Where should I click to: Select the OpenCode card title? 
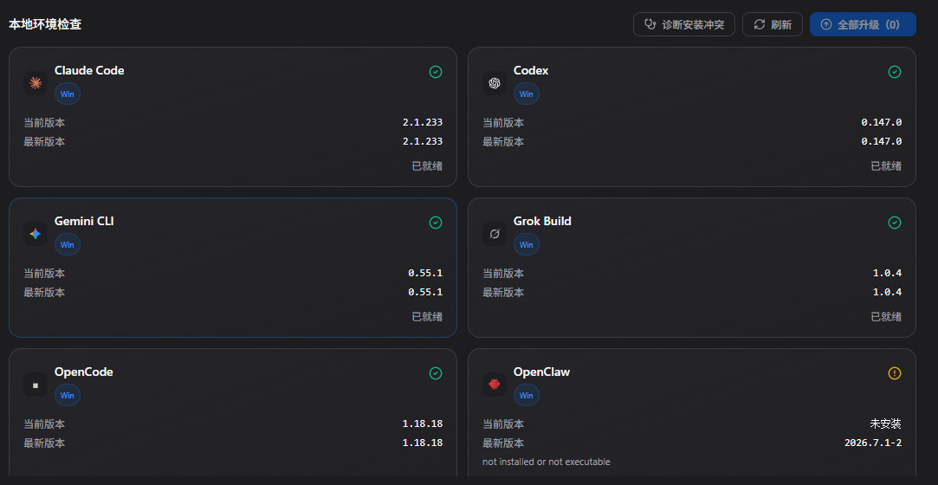coord(84,372)
